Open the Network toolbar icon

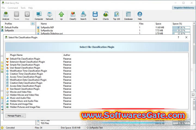coord(50,16)
